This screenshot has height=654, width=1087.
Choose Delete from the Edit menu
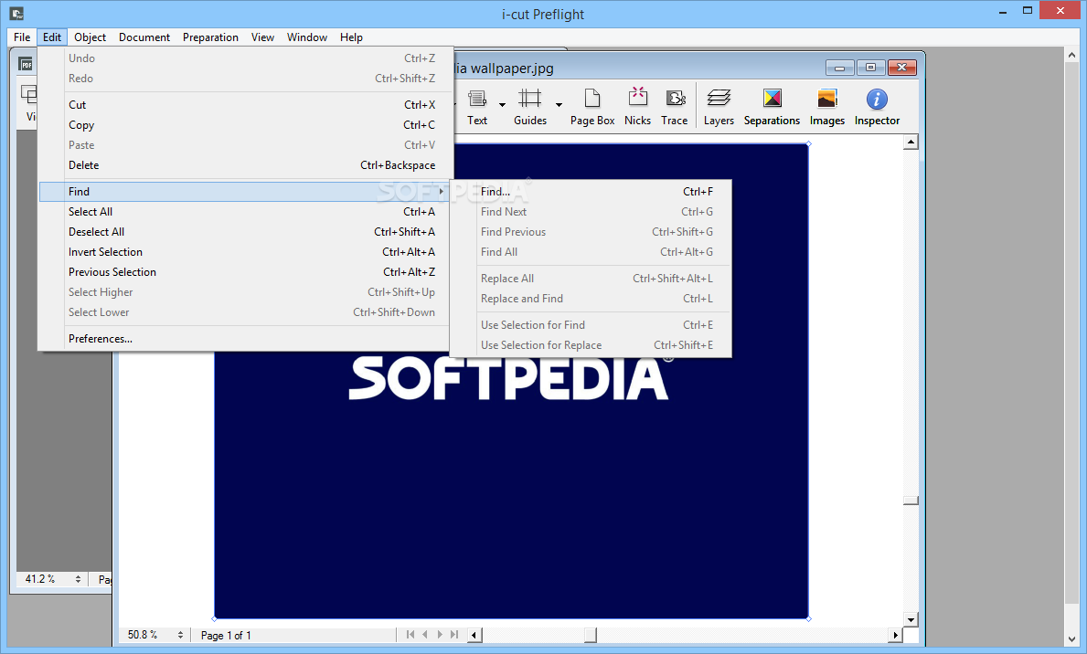click(x=245, y=165)
